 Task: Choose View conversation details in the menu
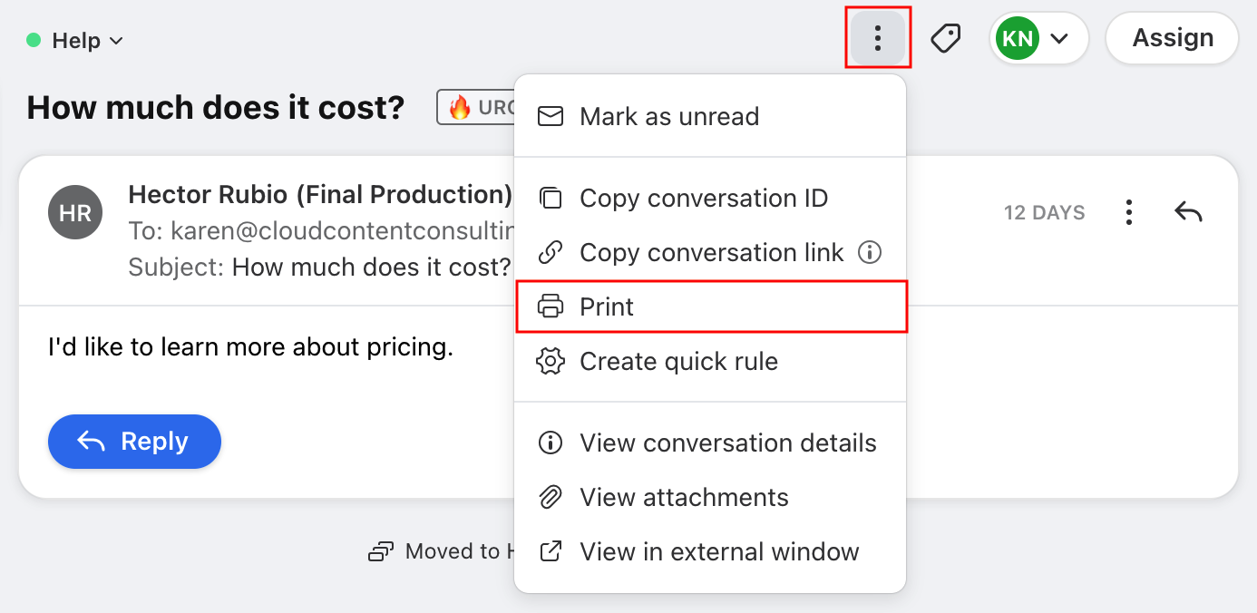(x=728, y=443)
